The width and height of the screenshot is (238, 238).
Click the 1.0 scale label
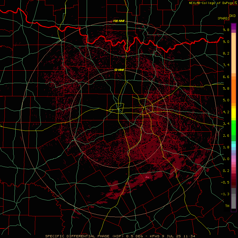coord(226,159)
